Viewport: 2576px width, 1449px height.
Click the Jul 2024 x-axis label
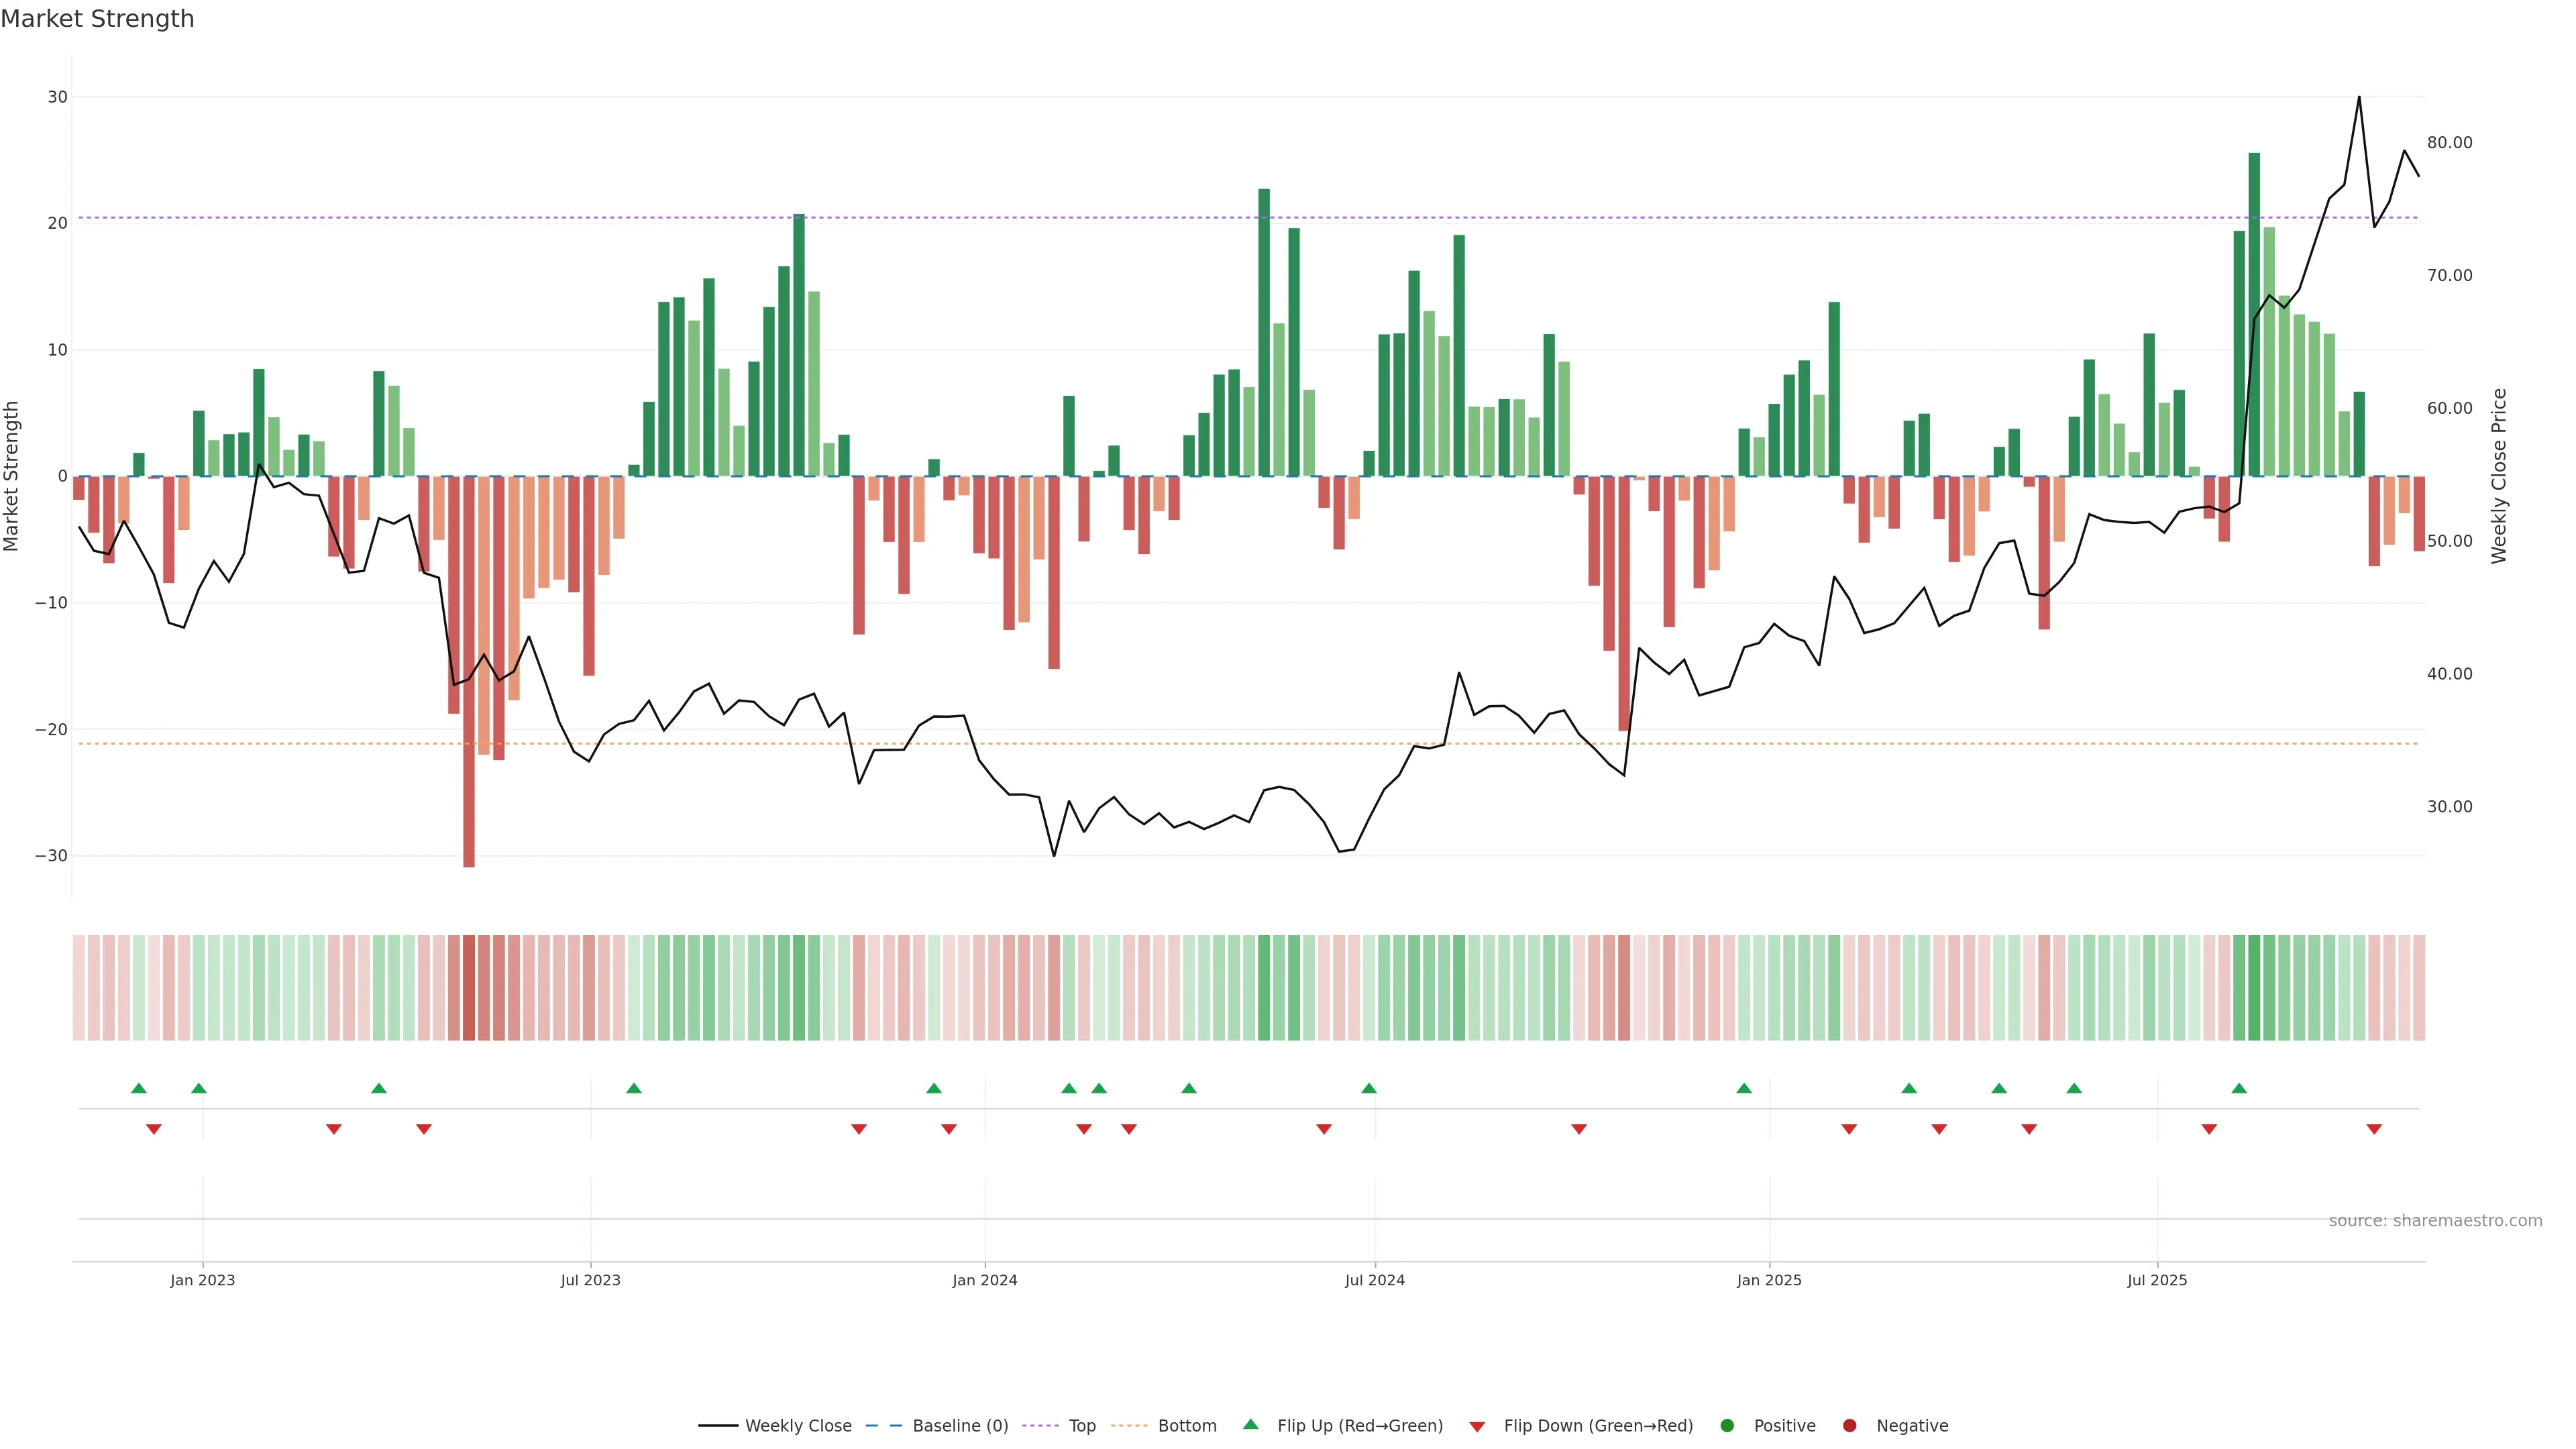pyautogui.click(x=1374, y=1280)
